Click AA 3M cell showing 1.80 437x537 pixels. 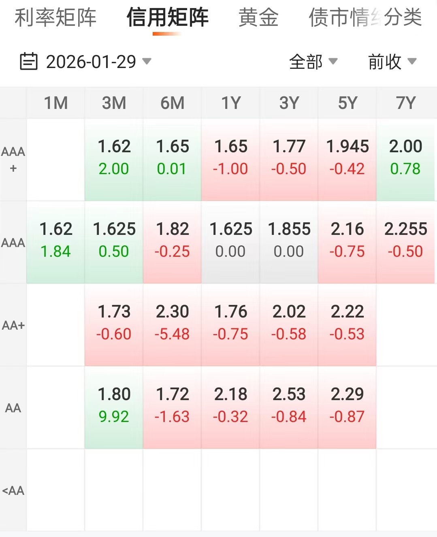coord(114,405)
